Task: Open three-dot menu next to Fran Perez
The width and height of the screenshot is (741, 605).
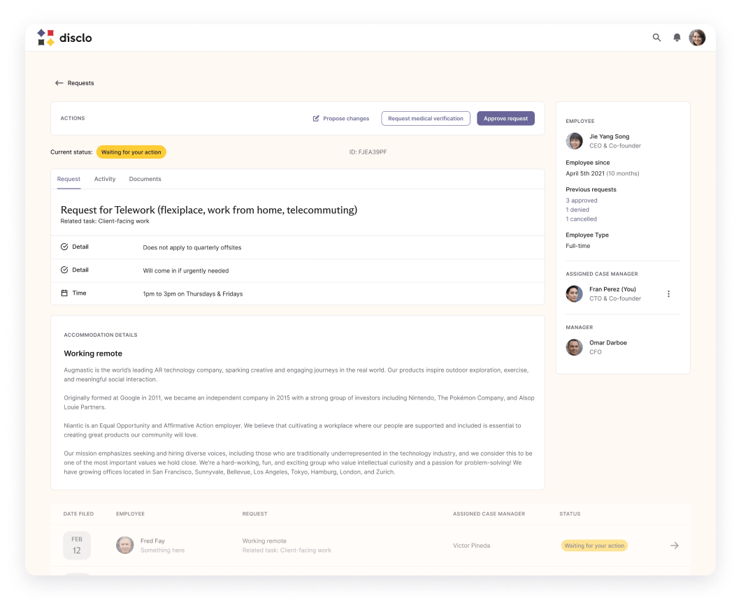Action: [668, 294]
